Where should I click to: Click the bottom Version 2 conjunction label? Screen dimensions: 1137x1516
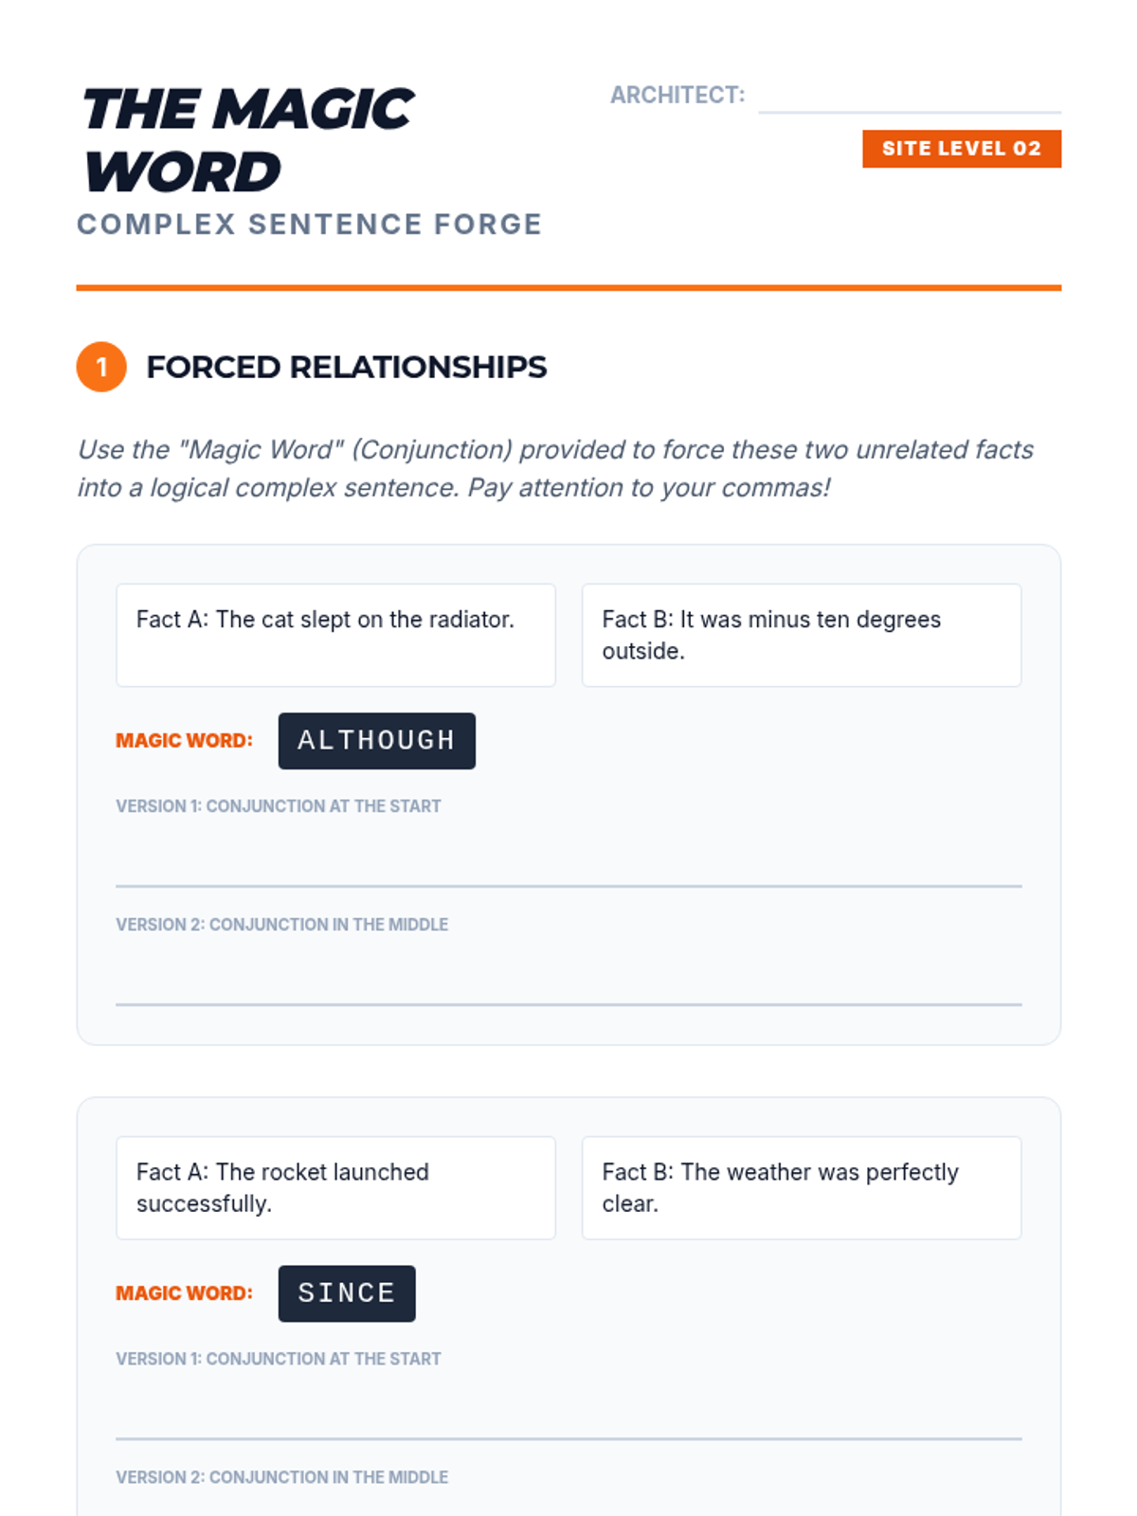point(281,1477)
